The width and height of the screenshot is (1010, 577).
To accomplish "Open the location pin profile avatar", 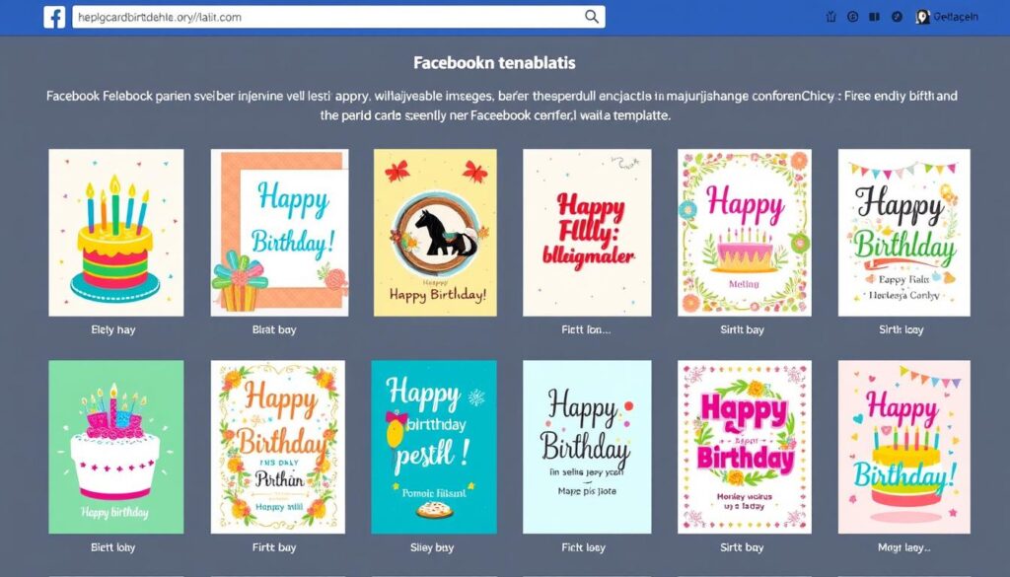I will point(922,16).
